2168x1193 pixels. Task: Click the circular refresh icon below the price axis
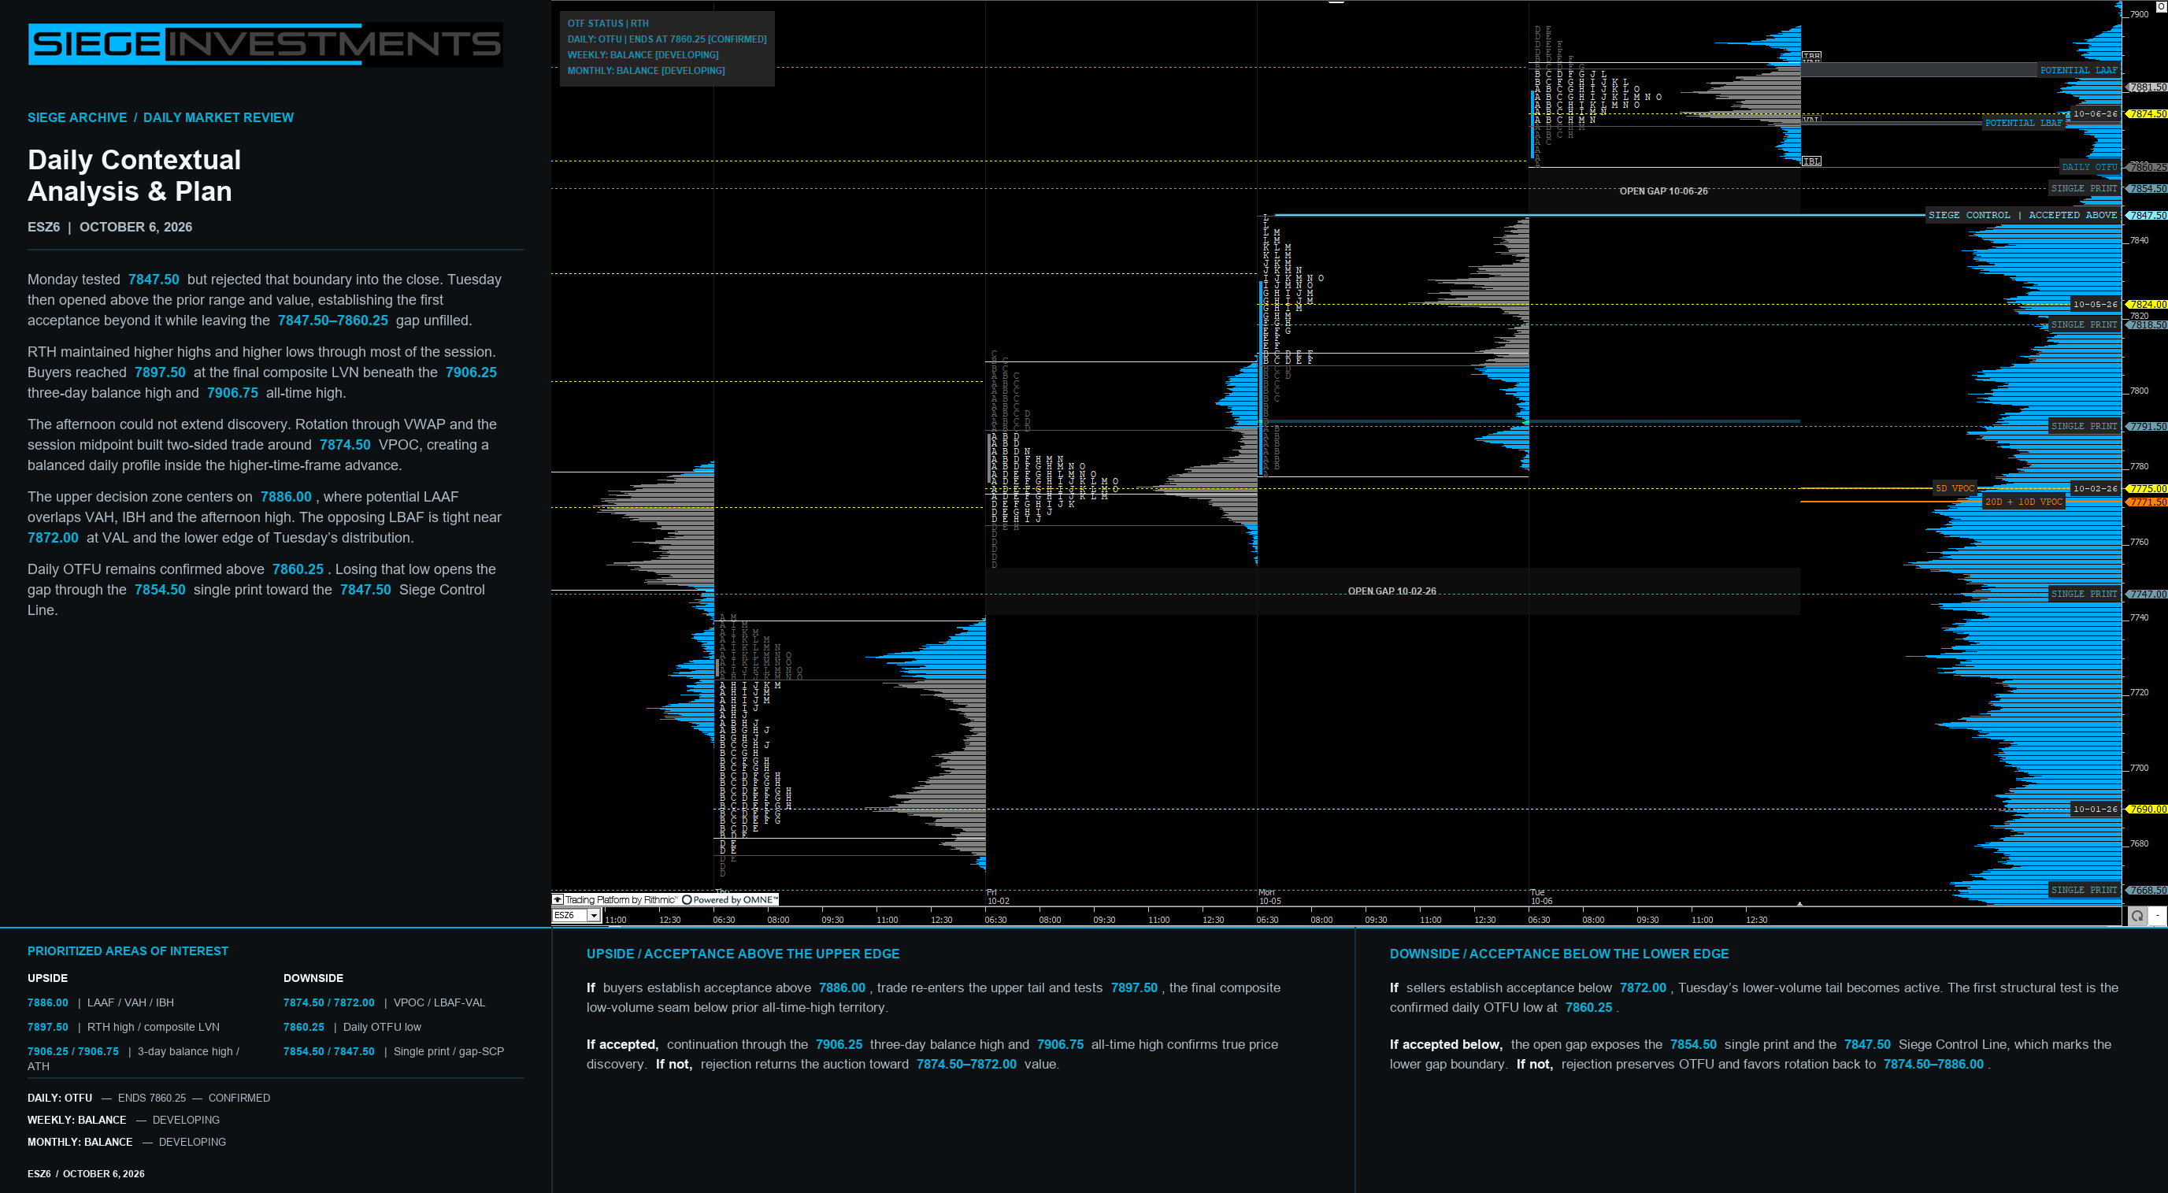point(2136,915)
